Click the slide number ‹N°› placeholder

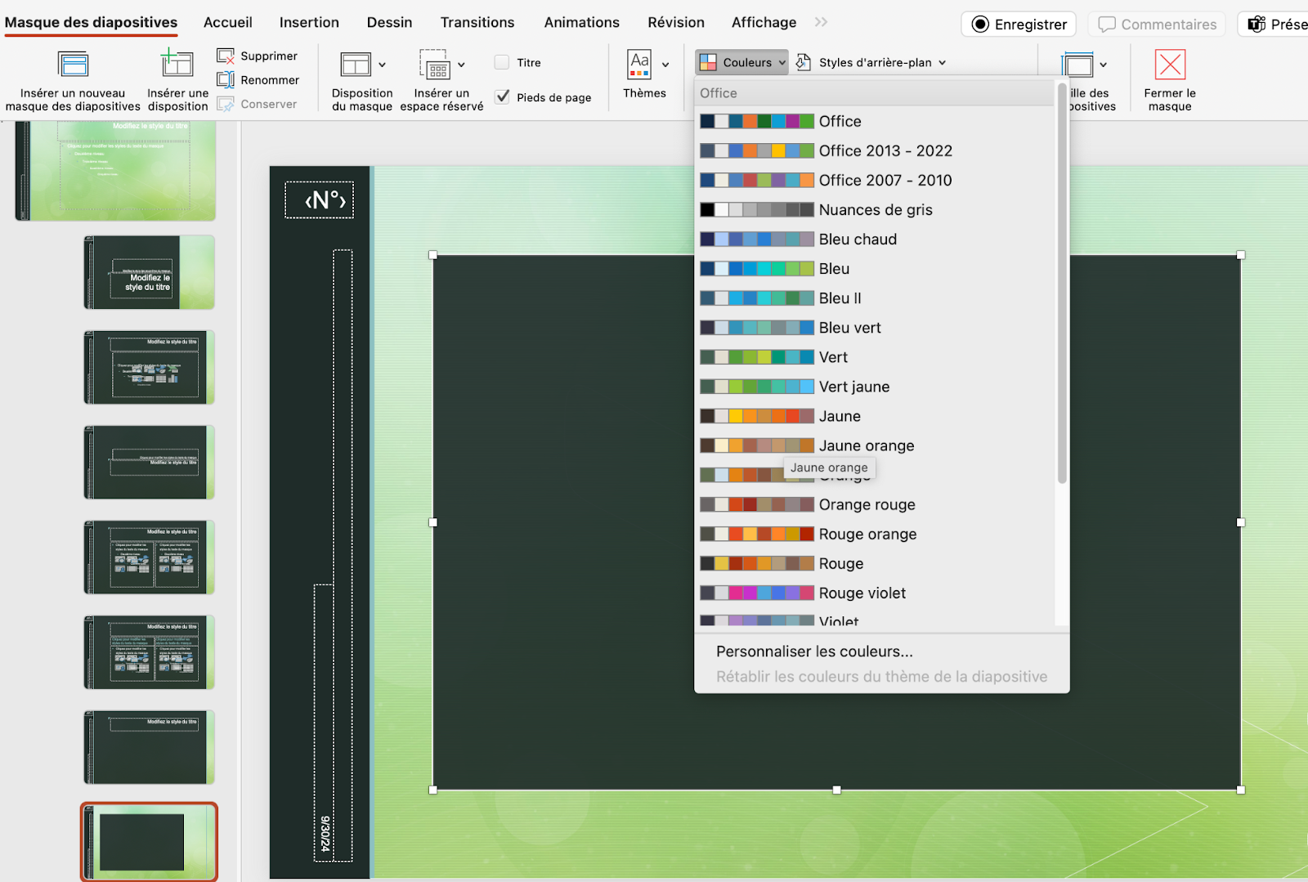[319, 199]
